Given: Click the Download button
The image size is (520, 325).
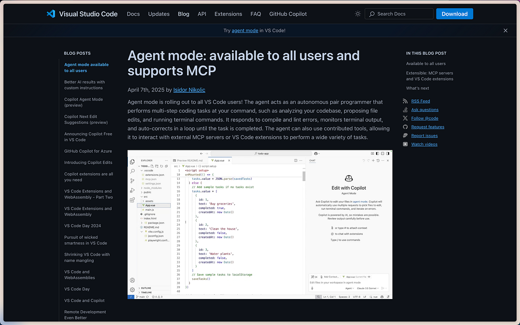Looking at the screenshot, I should click(x=455, y=13).
